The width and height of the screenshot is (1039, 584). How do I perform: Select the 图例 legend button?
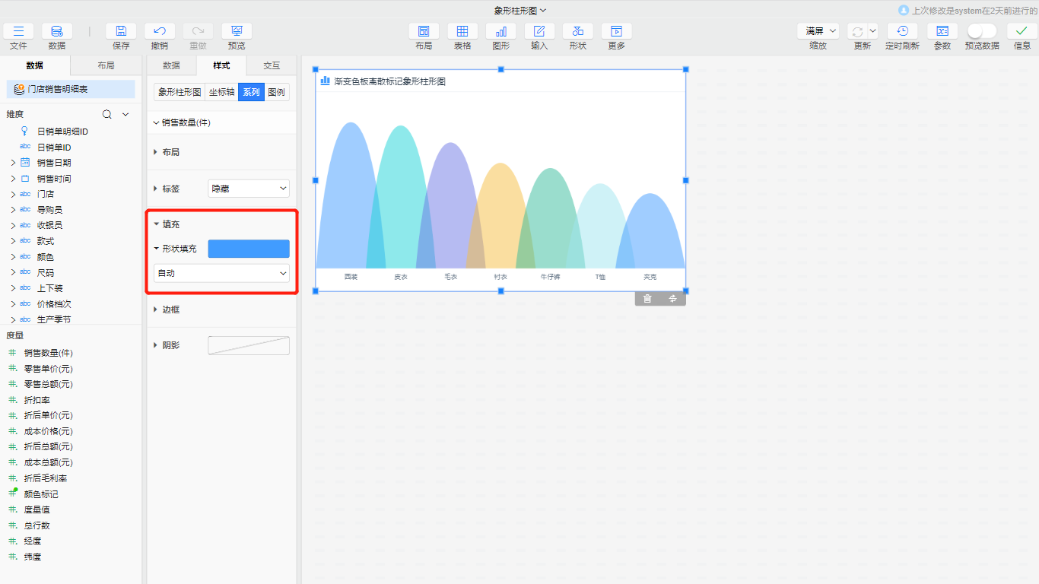click(277, 93)
